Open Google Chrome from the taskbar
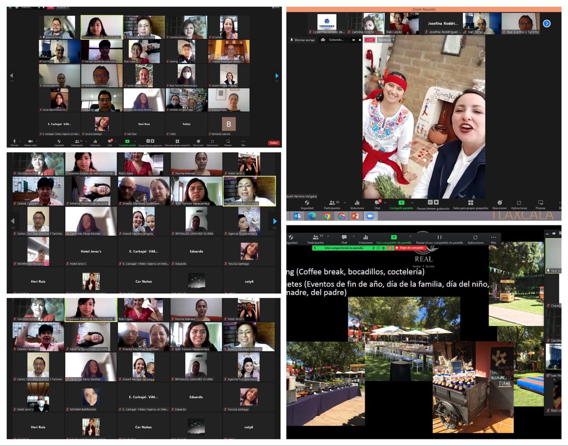This screenshot has height=446, width=568. tap(327, 216)
